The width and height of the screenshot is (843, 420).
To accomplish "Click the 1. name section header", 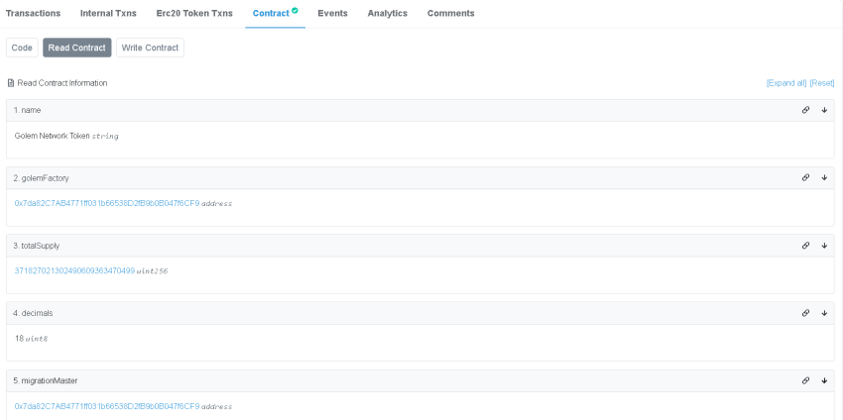I will tap(421, 110).
